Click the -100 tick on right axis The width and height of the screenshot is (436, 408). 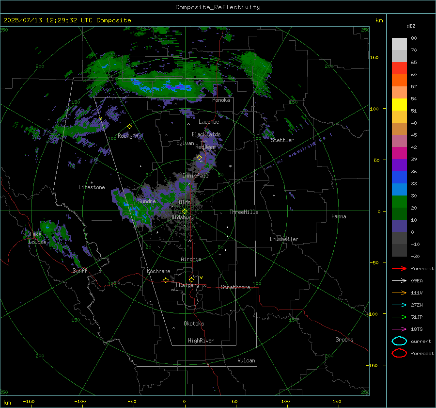[373, 314]
